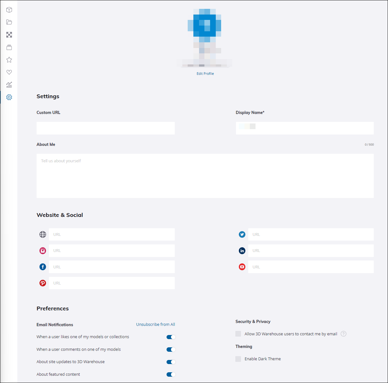This screenshot has width=388, height=383.
Task: Click the Edit Profile link
Action: pyautogui.click(x=205, y=73)
